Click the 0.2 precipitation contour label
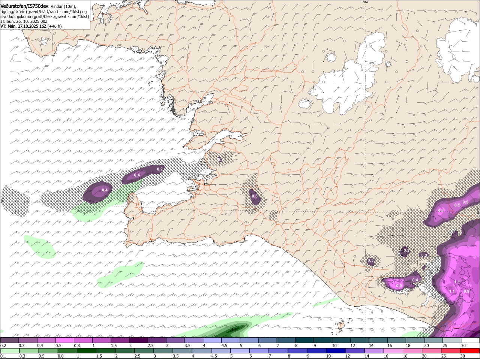This screenshot has width=480, height=359. pos(160,169)
